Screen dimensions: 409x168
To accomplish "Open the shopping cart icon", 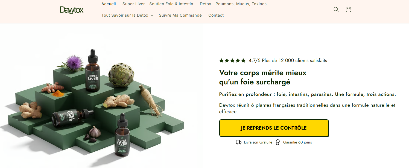I will tap(348, 10).
